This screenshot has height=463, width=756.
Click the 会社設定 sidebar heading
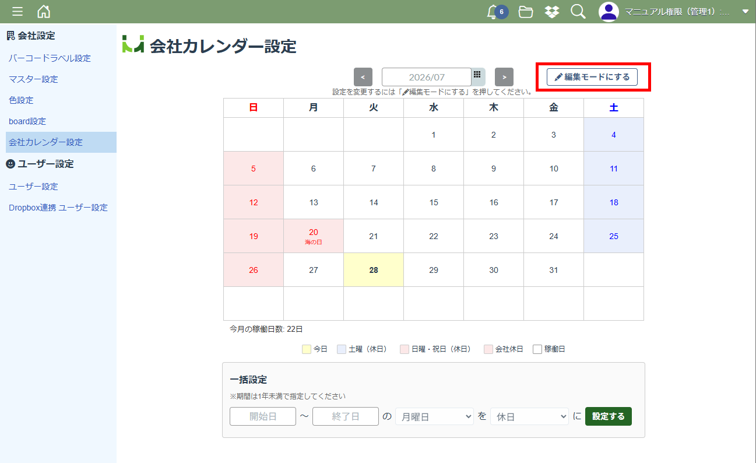click(x=36, y=36)
